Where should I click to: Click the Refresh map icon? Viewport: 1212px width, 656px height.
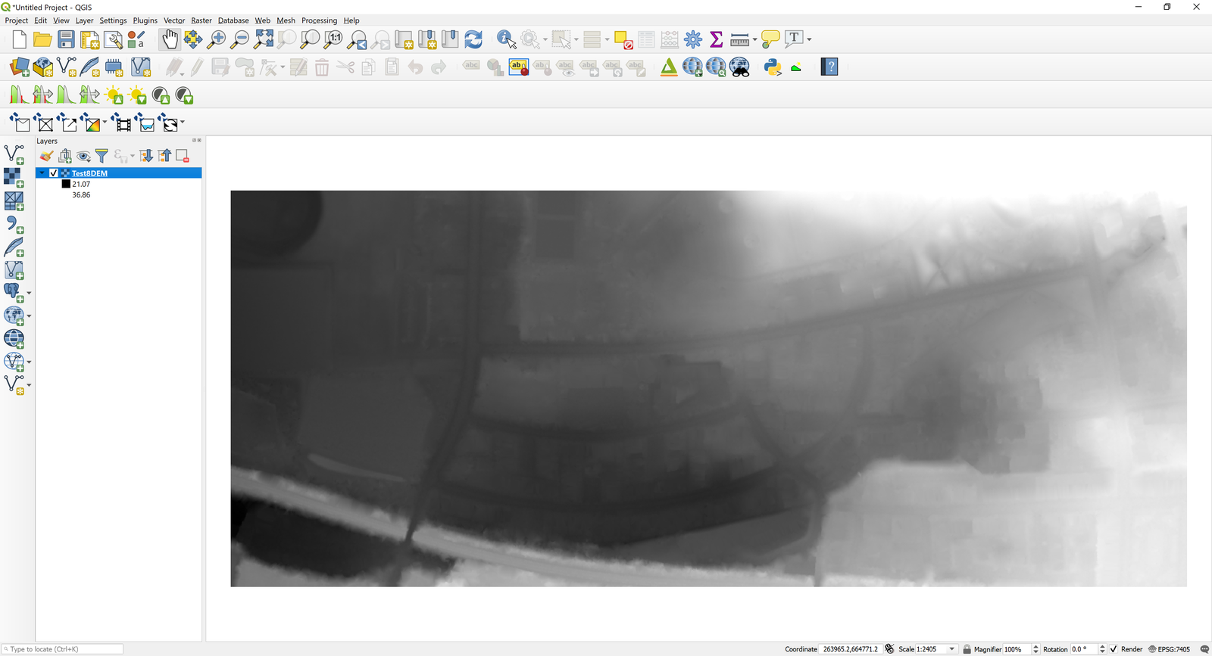[473, 39]
